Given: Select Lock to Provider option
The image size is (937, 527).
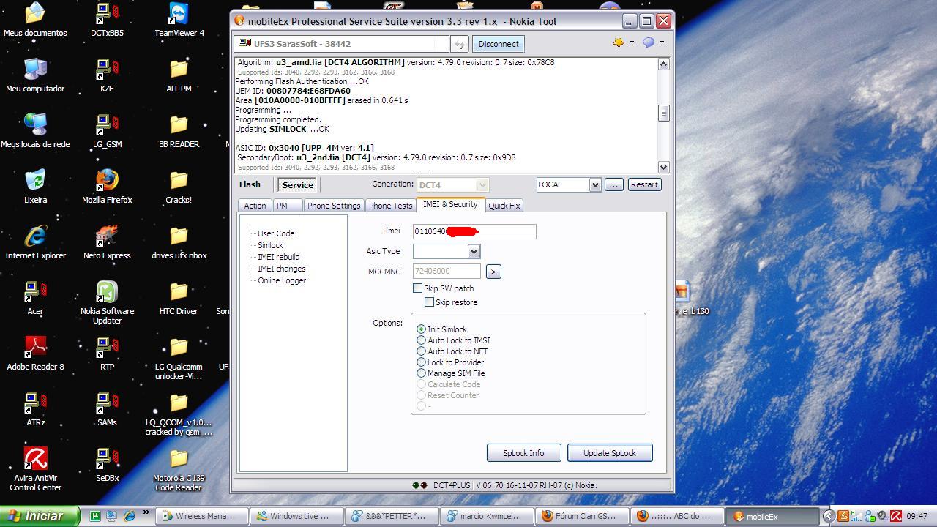Looking at the screenshot, I should (x=421, y=362).
